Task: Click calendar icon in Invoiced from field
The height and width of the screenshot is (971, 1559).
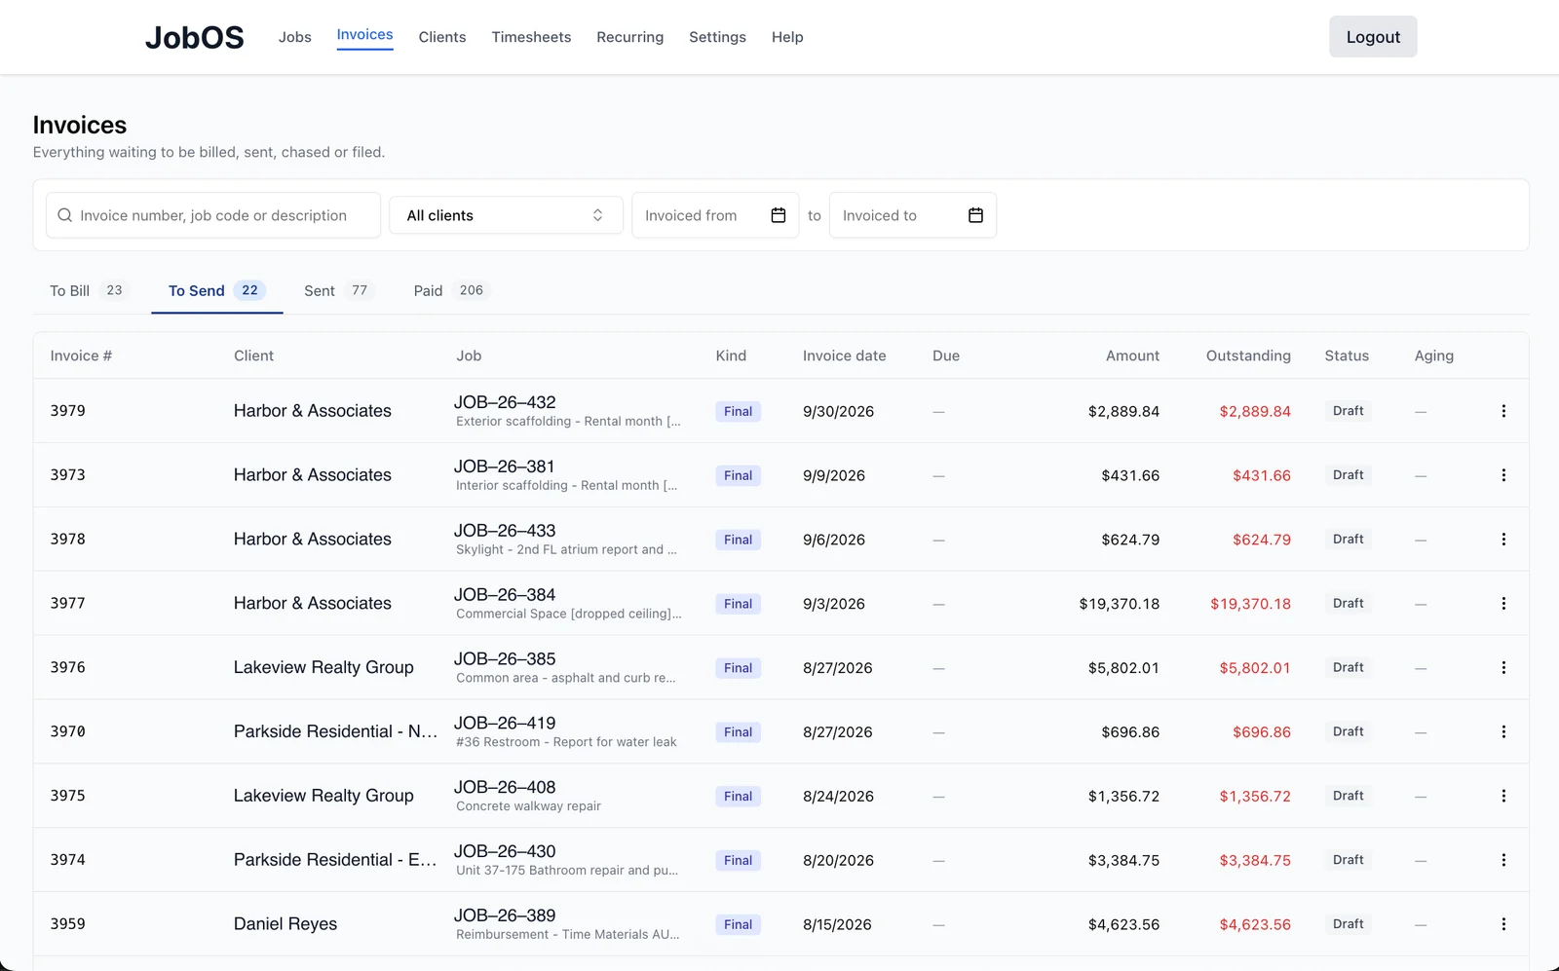Action: pyautogui.click(x=779, y=215)
